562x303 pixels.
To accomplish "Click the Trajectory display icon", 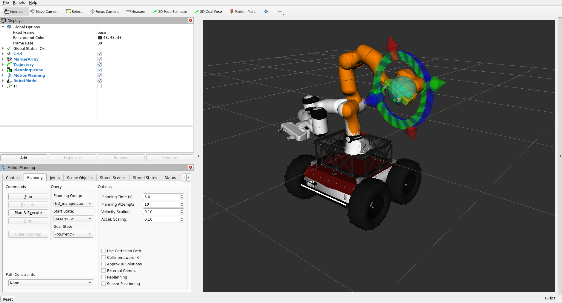I will click(9, 64).
